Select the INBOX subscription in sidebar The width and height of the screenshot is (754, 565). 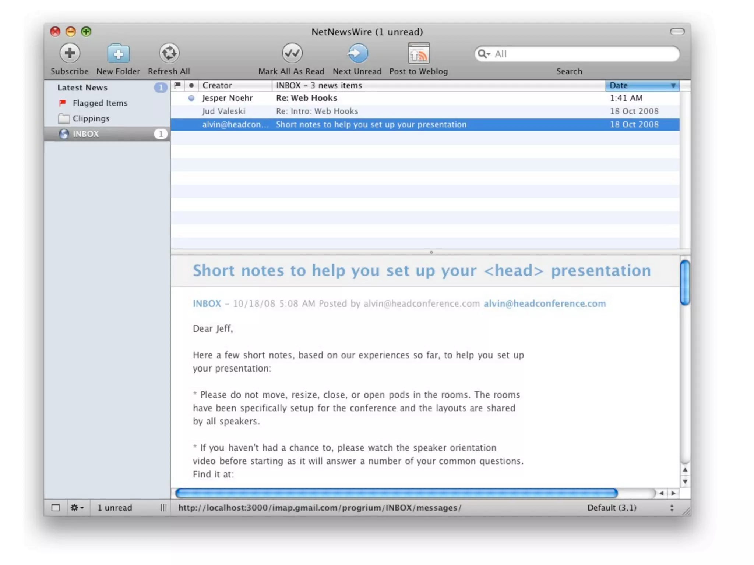(x=107, y=134)
